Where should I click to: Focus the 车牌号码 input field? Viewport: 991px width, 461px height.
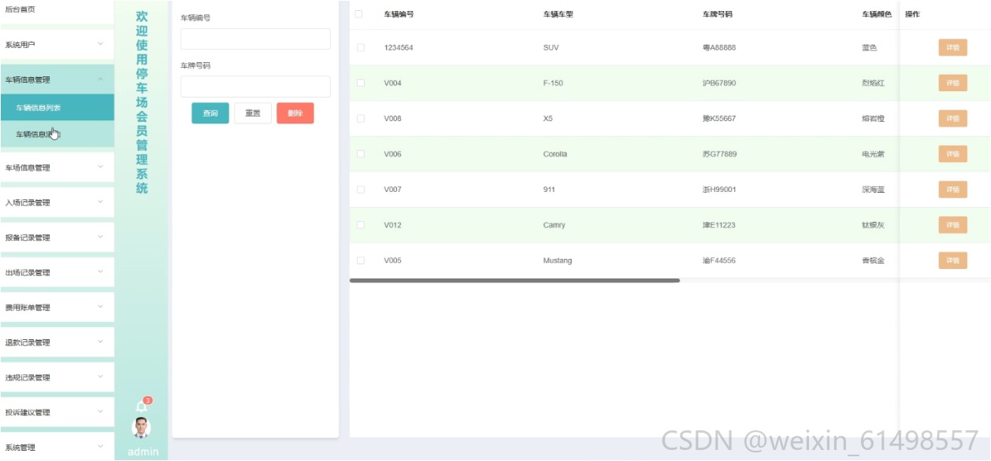[255, 87]
